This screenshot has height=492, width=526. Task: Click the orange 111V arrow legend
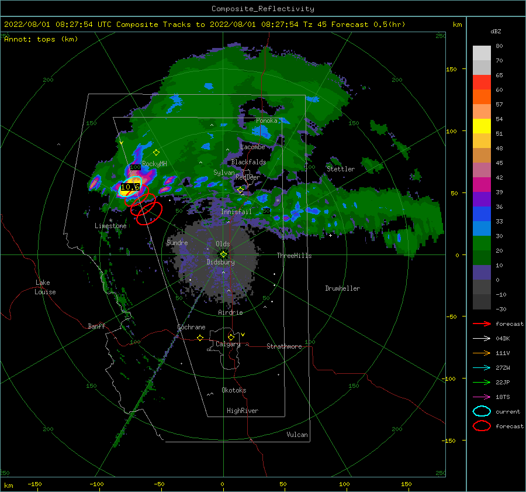point(482,353)
